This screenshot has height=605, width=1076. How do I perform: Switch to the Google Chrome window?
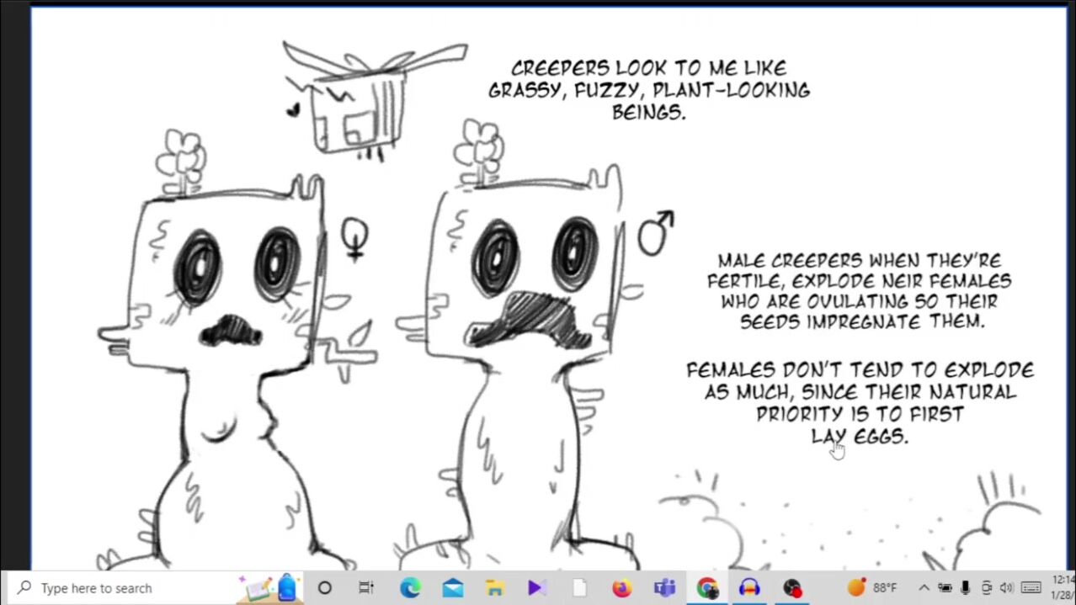pos(707,588)
